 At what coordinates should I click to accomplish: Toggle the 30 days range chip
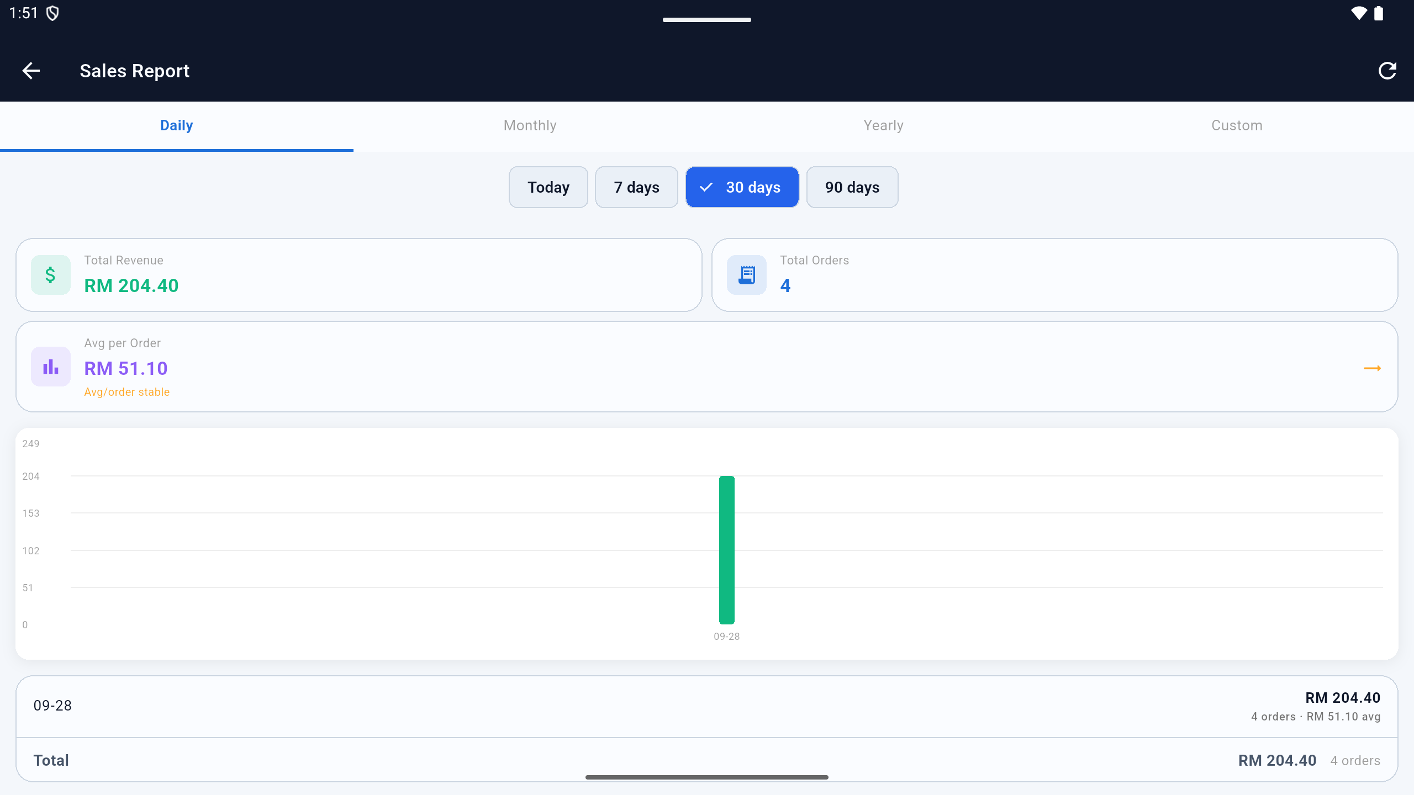742,187
